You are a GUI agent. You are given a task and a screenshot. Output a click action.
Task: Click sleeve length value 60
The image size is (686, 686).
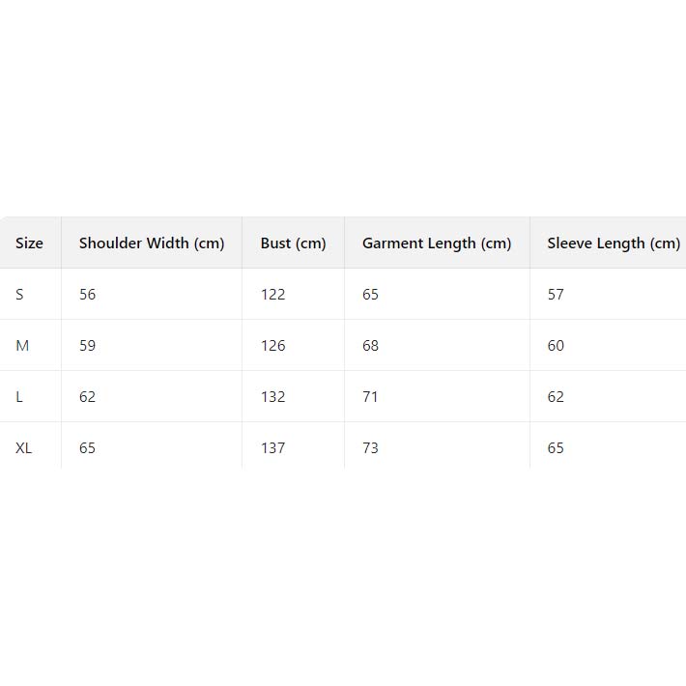pos(556,346)
